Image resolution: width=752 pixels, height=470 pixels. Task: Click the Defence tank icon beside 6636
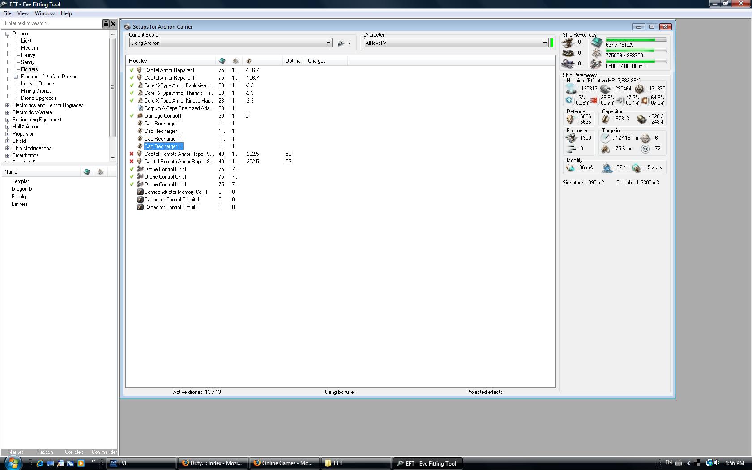tap(570, 119)
